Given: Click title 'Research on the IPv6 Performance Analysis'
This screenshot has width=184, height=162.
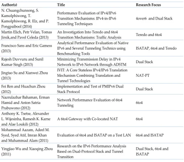Looking at the screenshot, I should (x=91, y=151).
